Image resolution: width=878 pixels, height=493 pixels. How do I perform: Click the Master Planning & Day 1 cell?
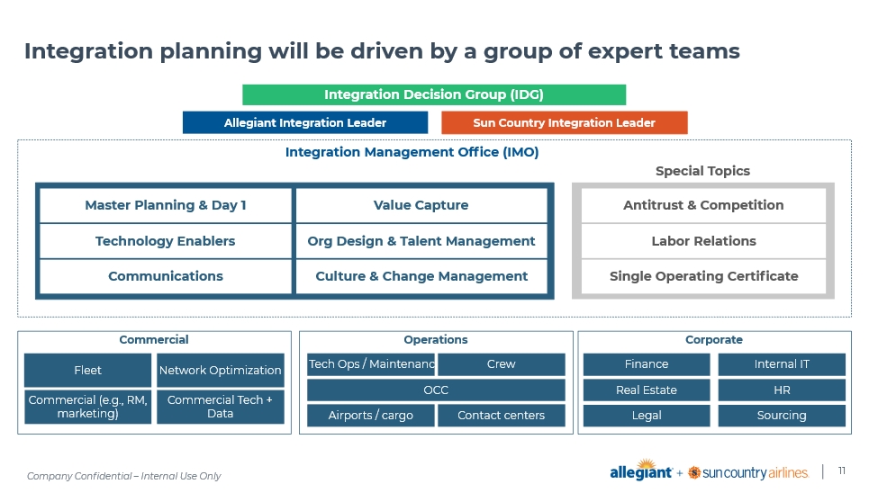[x=165, y=205]
